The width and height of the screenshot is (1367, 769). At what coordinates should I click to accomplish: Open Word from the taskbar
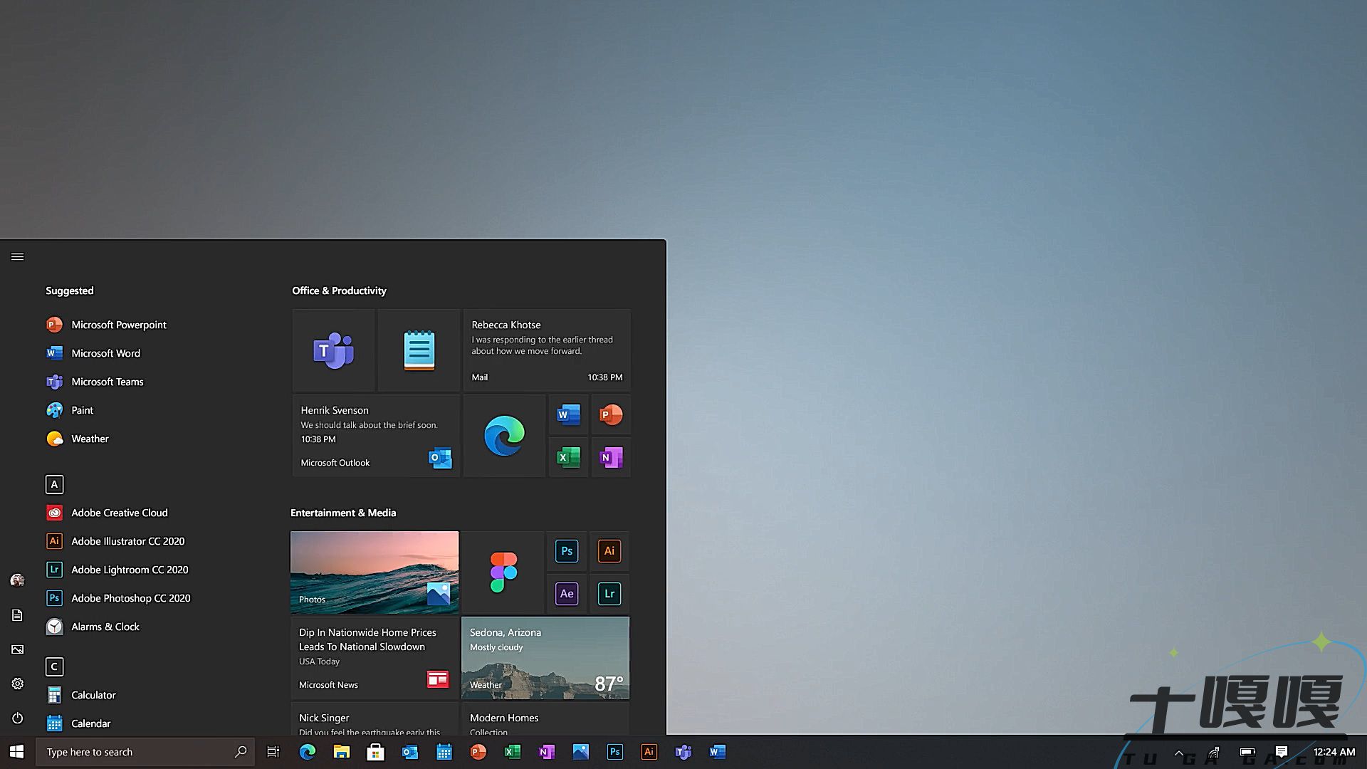pyautogui.click(x=718, y=752)
